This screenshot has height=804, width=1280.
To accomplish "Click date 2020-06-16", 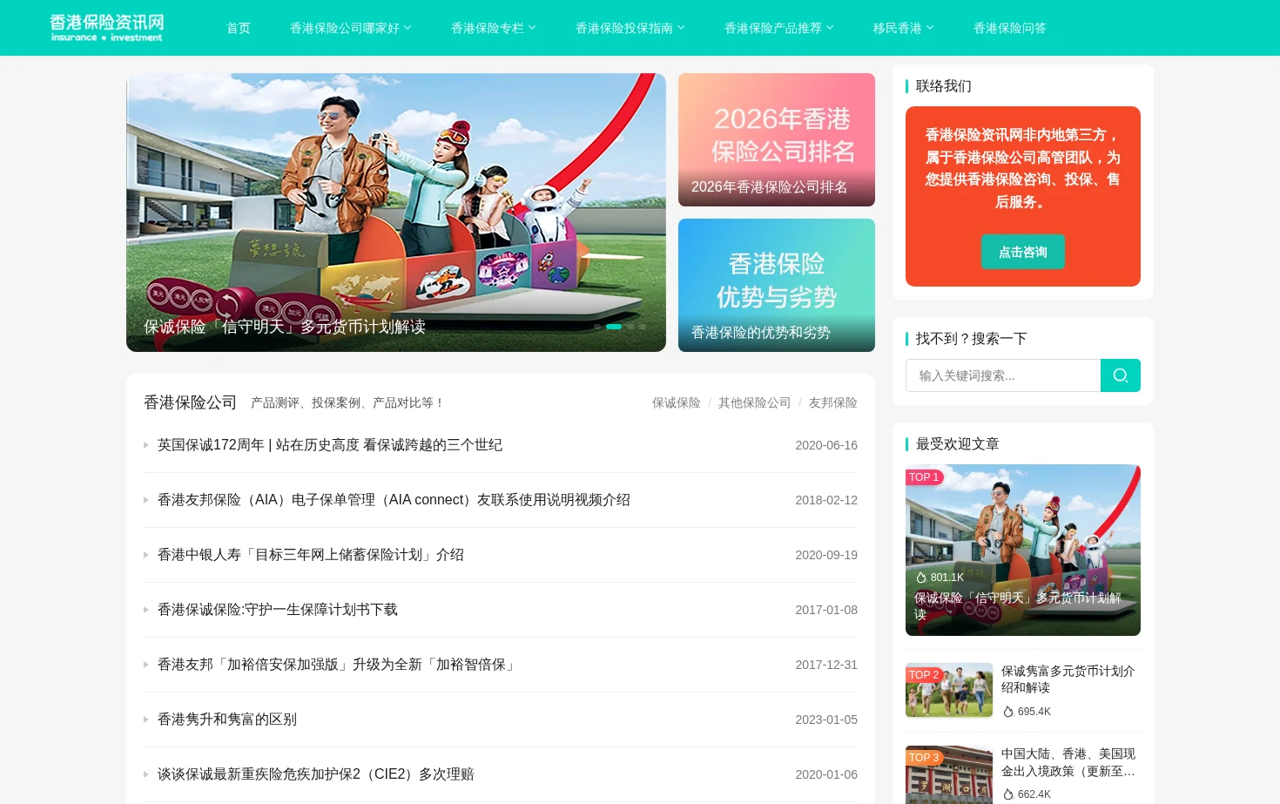I will point(826,445).
